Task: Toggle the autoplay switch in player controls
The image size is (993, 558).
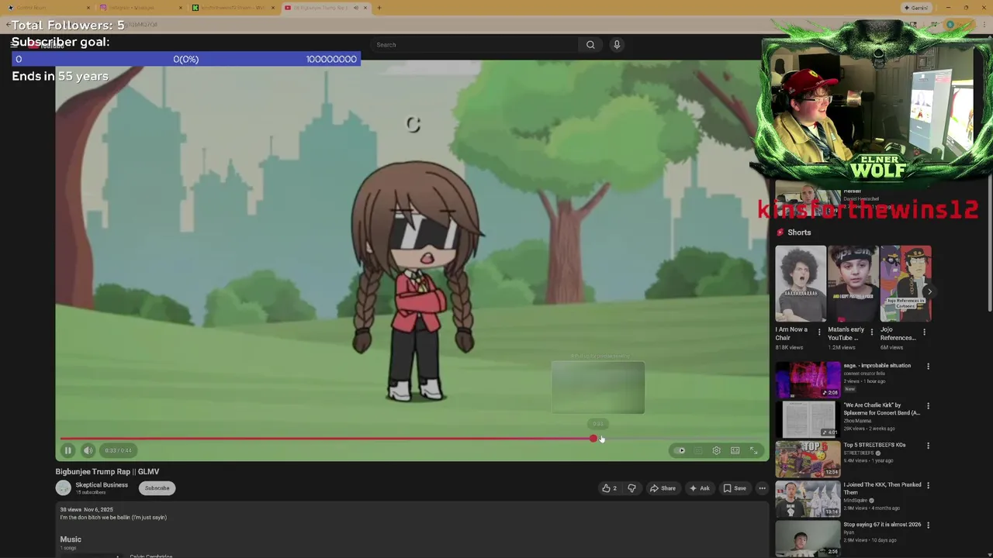Action: 680,450
